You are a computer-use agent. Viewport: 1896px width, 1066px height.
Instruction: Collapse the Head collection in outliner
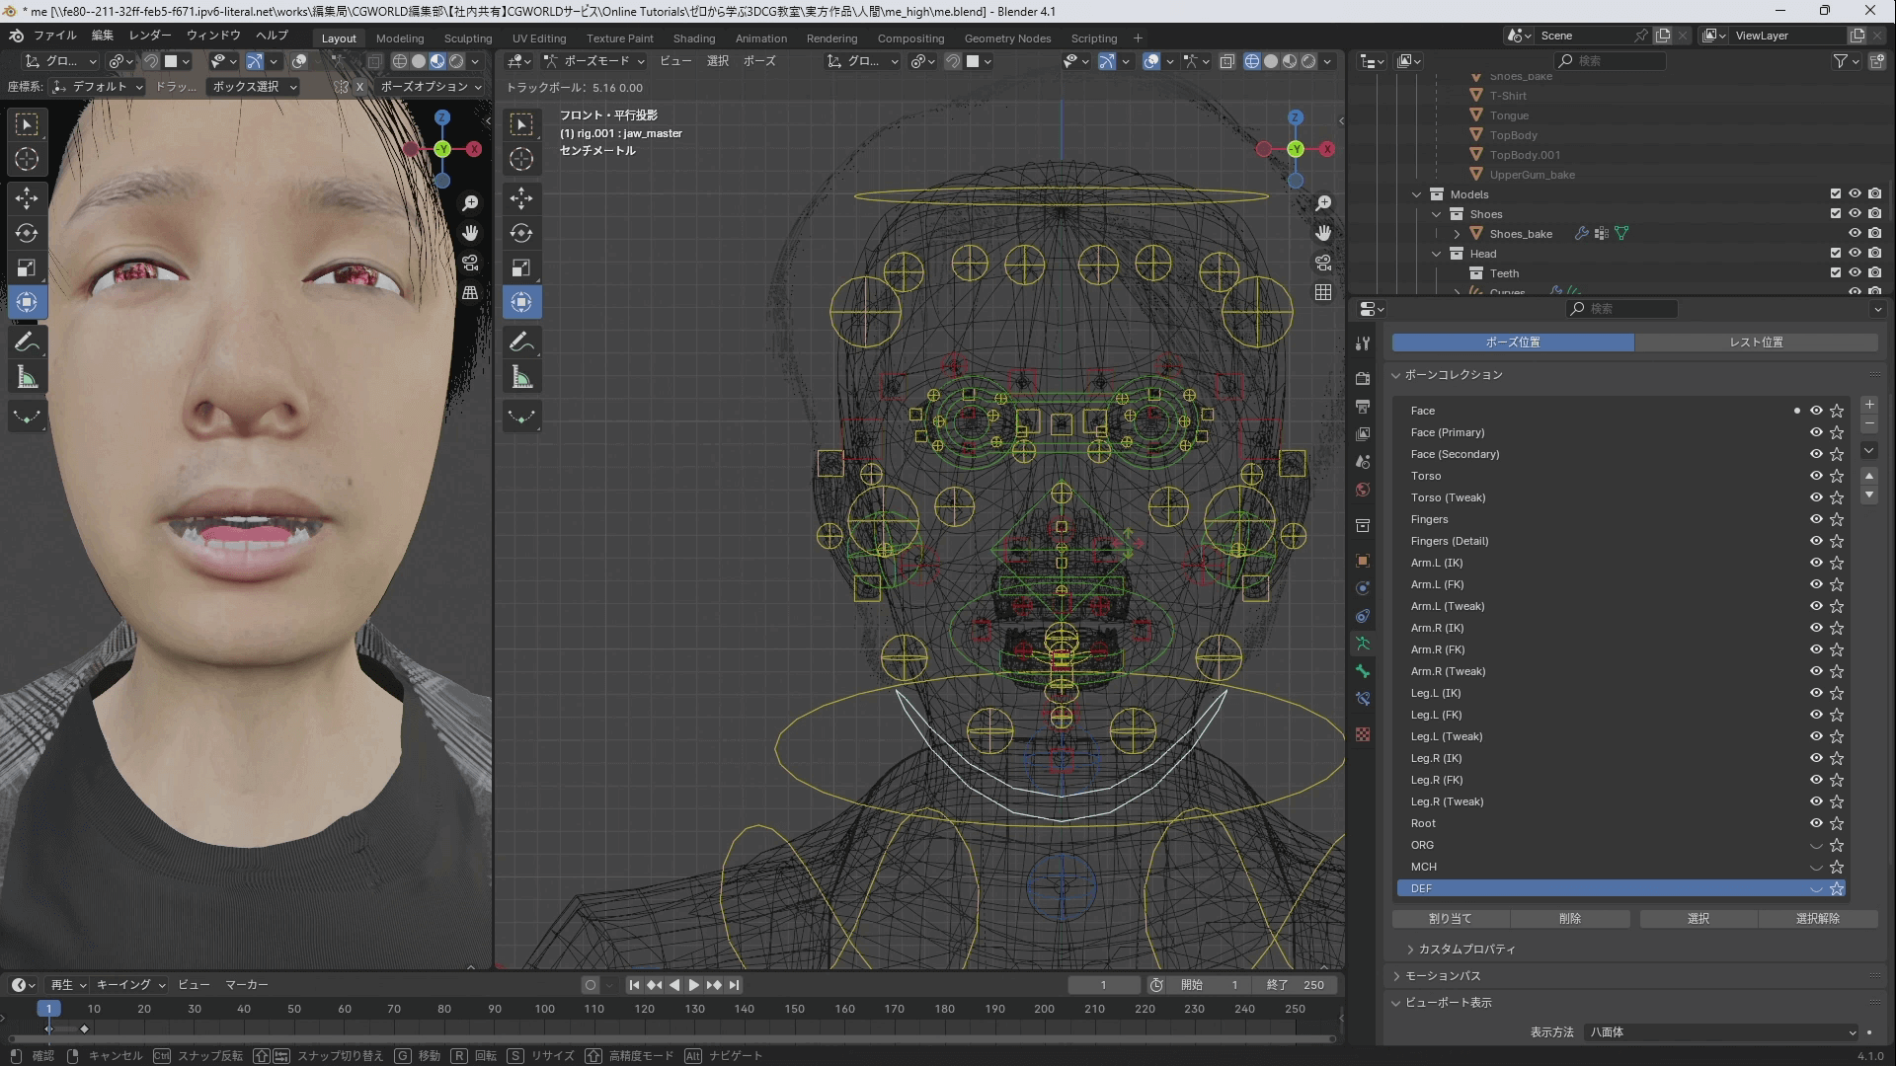[x=1437, y=254]
